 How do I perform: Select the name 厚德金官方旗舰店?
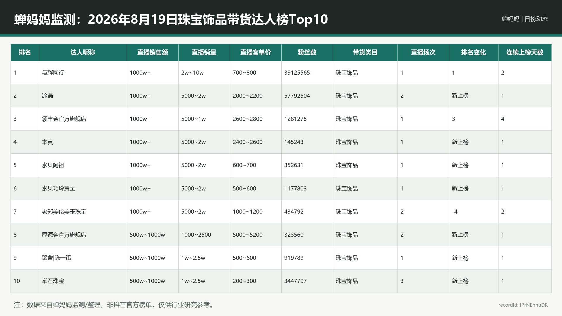(x=64, y=235)
